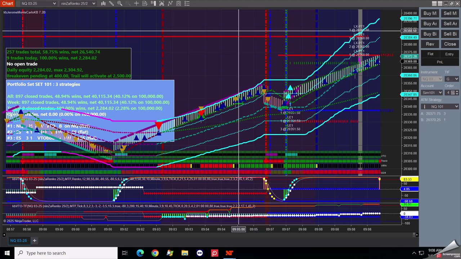461x259 pixels.
Task: Click the kbJeromeMonteCarloKB 7.2B indicator label
Action: pyautogui.click(x=24, y=12)
